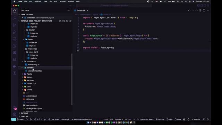Screen dimensions: 222x125
Task: Open something.ts in constants folder
Action: [34, 65]
